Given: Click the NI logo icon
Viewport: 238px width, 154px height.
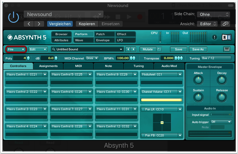Looking at the screenshot, I should (226, 37).
